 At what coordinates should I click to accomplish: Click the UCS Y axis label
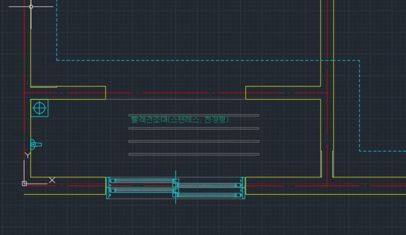[x=27, y=156]
